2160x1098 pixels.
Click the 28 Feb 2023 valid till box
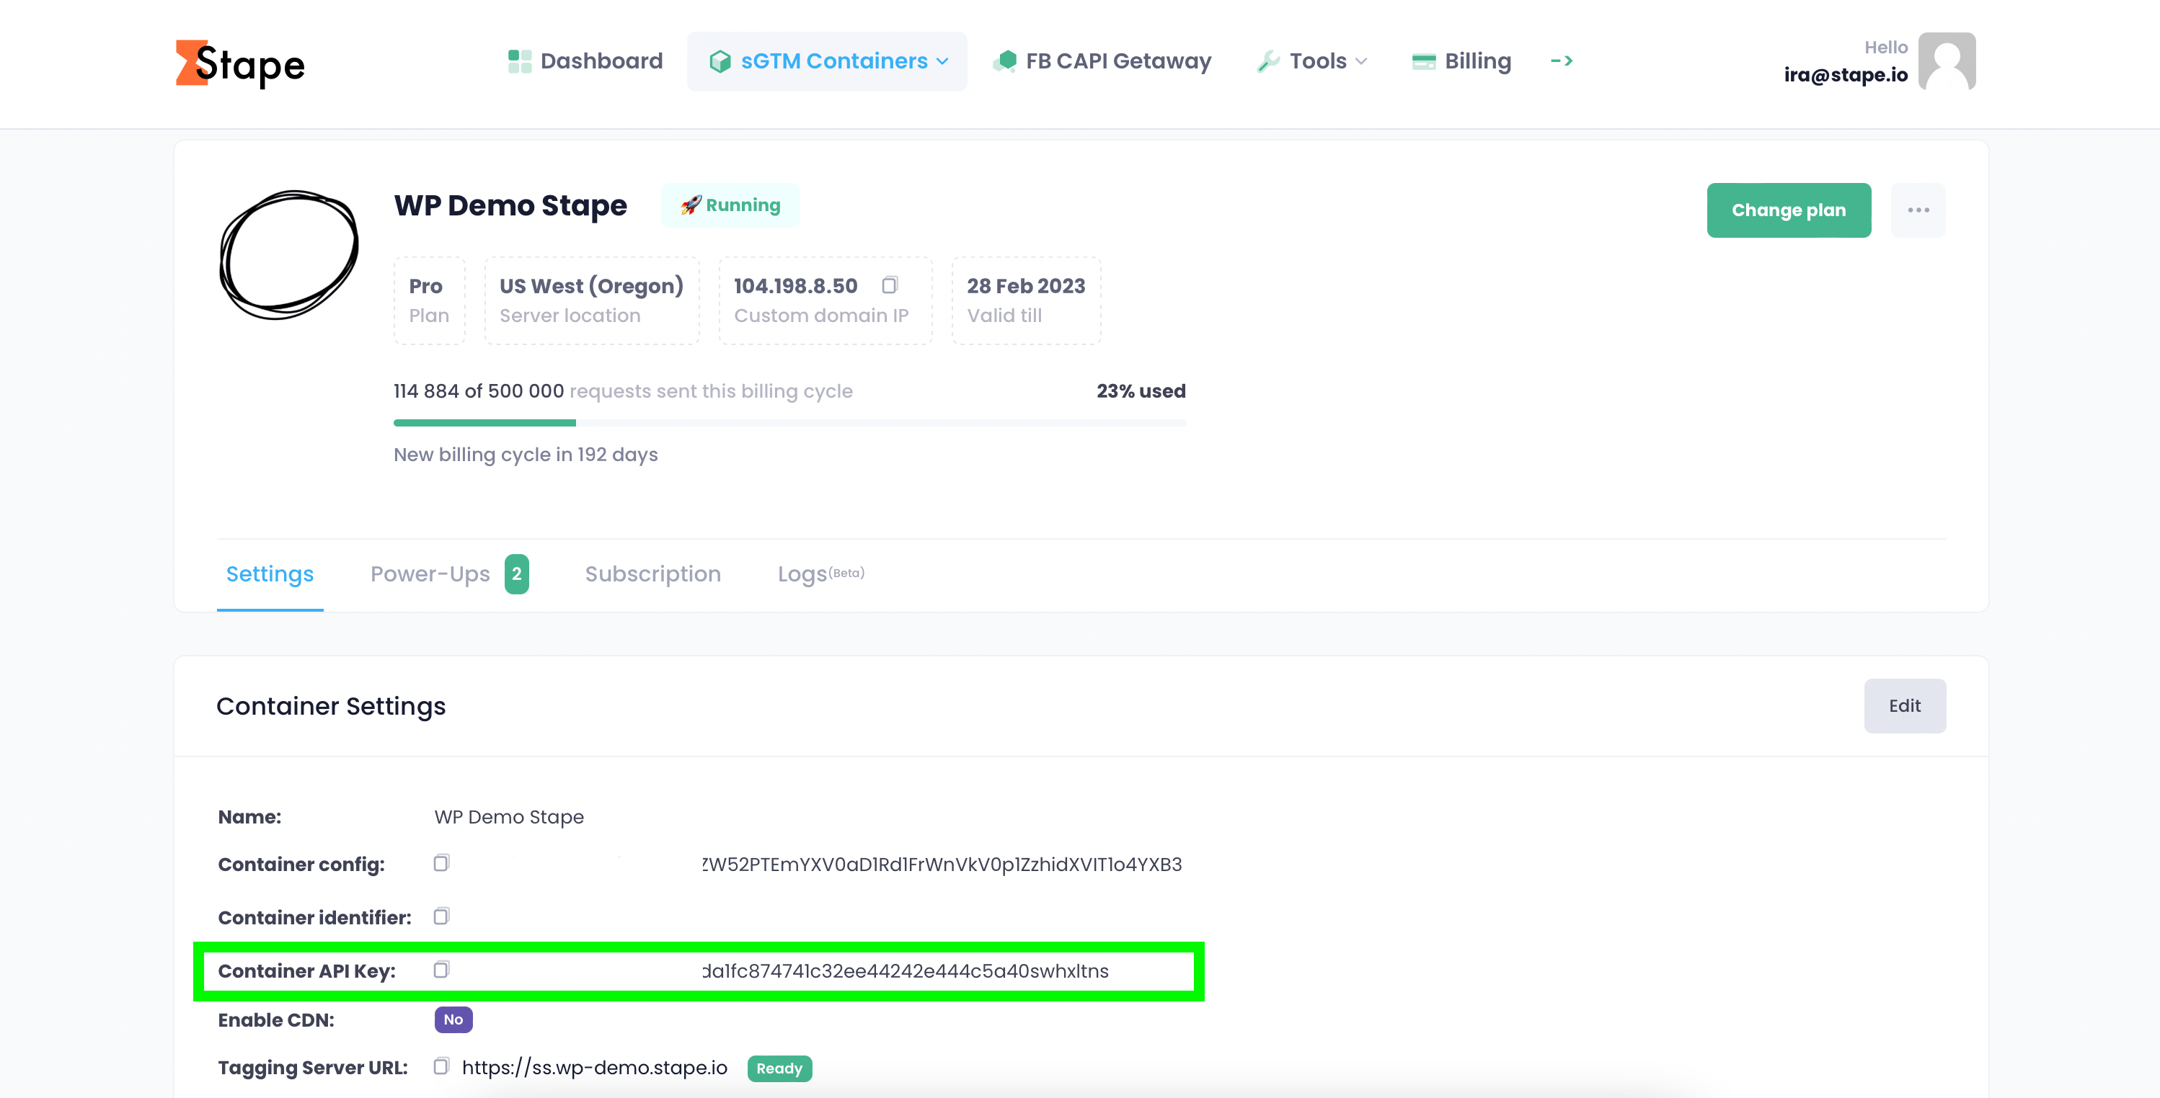coord(1027,301)
